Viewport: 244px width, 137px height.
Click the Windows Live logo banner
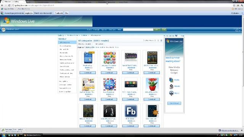click(x=47, y=21)
